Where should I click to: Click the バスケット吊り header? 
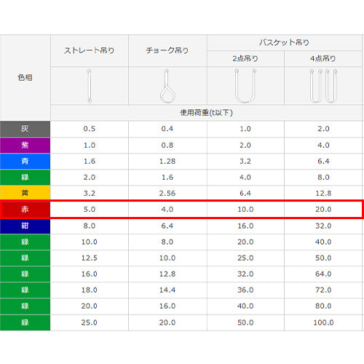[285, 43]
